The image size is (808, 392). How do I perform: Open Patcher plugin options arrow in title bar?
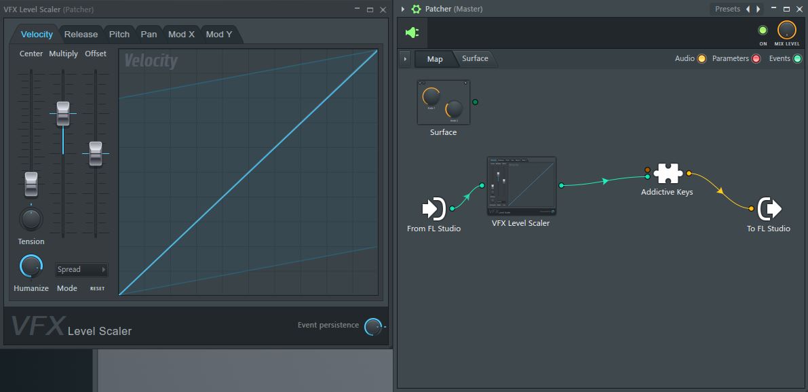(403, 9)
